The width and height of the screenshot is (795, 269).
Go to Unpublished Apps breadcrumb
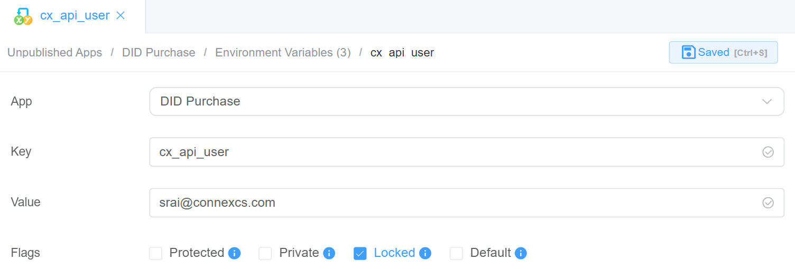(54, 53)
